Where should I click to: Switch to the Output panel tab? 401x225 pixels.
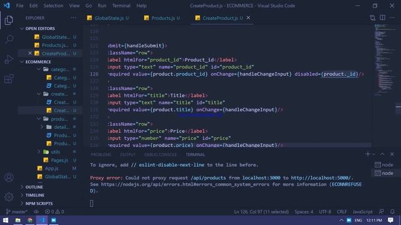click(128, 154)
